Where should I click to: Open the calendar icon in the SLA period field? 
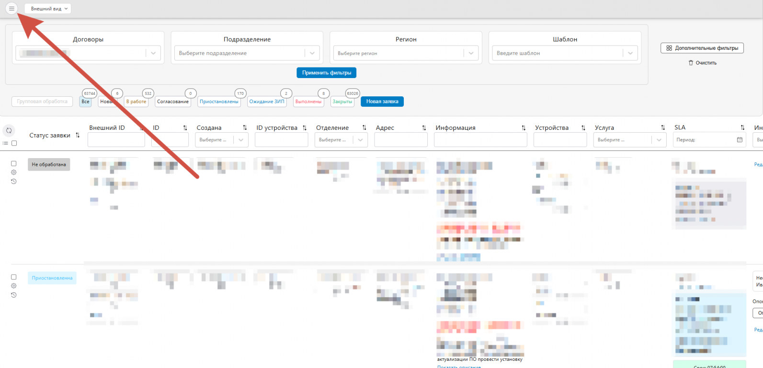[x=740, y=140]
